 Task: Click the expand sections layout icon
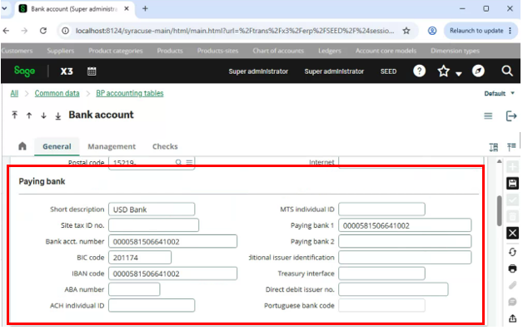pyautogui.click(x=493, y=147)
